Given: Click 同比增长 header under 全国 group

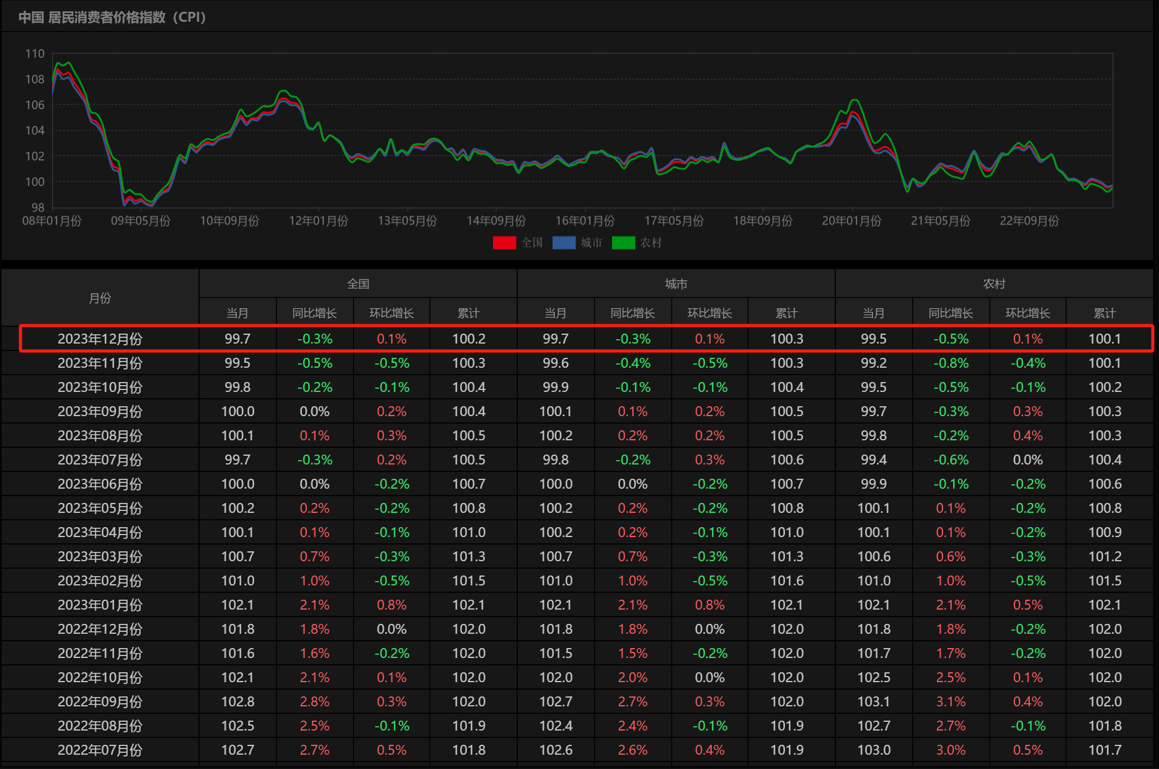Looking at the screenshot, I should pos(314,313).
